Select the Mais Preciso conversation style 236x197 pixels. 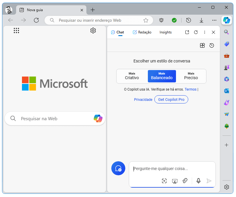pyautogui.click(x=191, y=76)
